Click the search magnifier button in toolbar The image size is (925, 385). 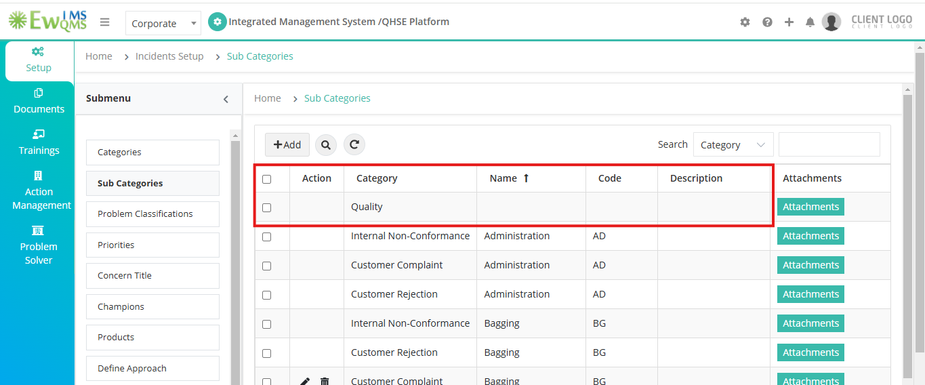pyautogui.click(x=326, y=144)
